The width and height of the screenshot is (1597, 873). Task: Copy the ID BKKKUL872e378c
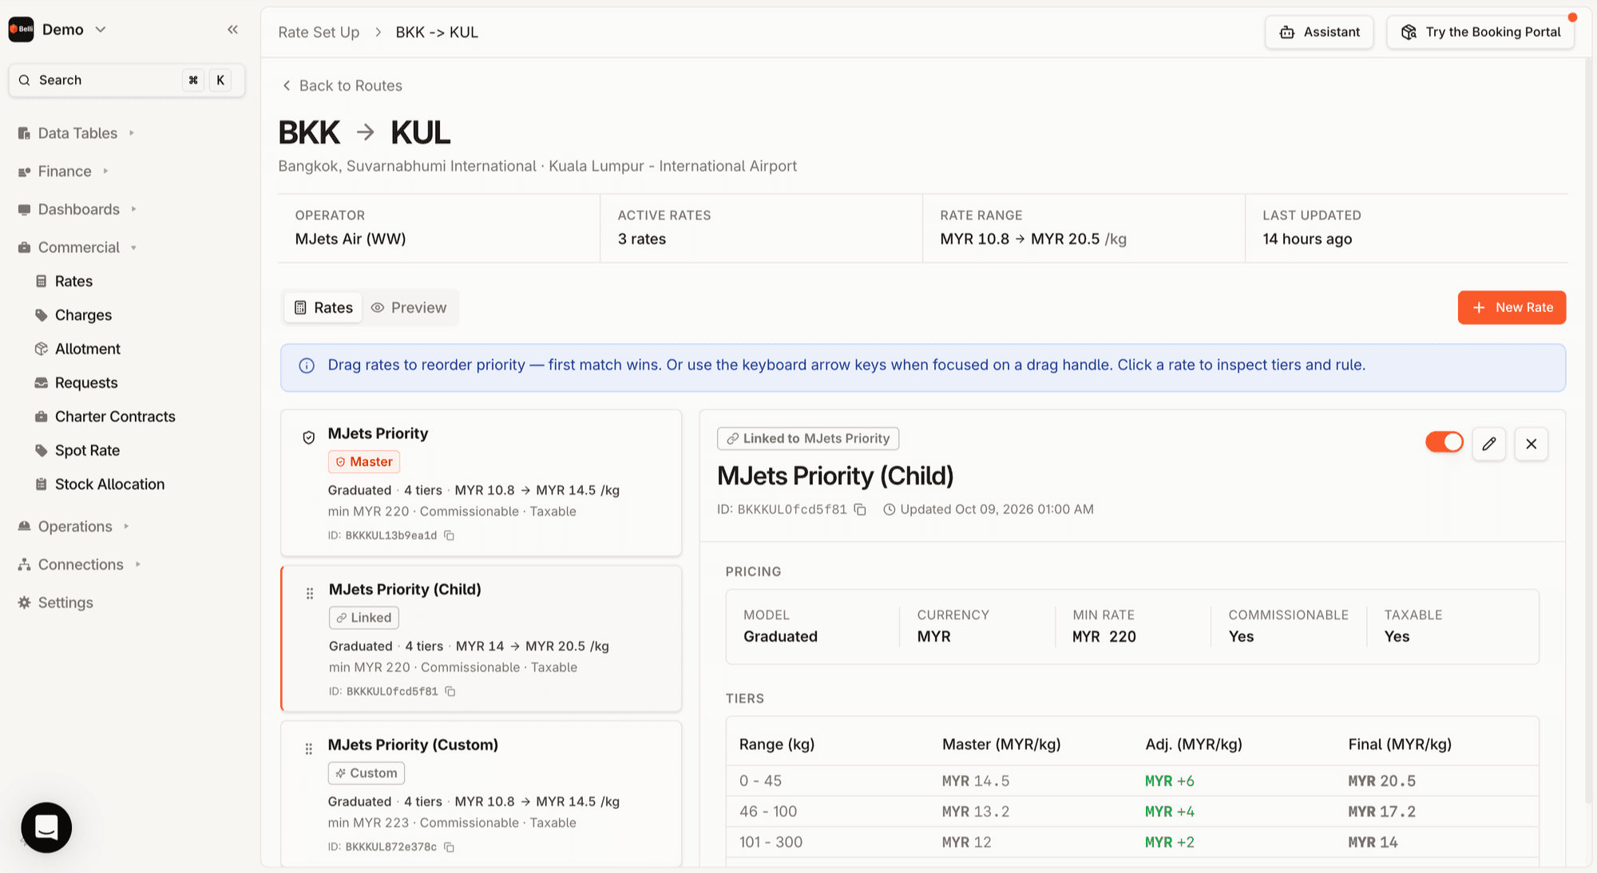[450, 847]
